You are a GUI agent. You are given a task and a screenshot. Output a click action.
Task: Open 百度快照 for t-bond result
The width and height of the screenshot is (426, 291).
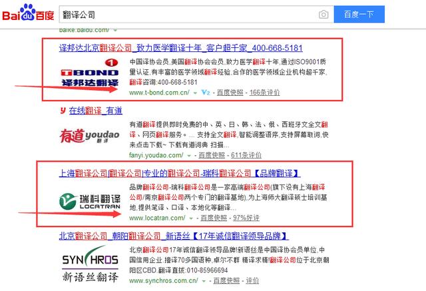pos(230,93)
